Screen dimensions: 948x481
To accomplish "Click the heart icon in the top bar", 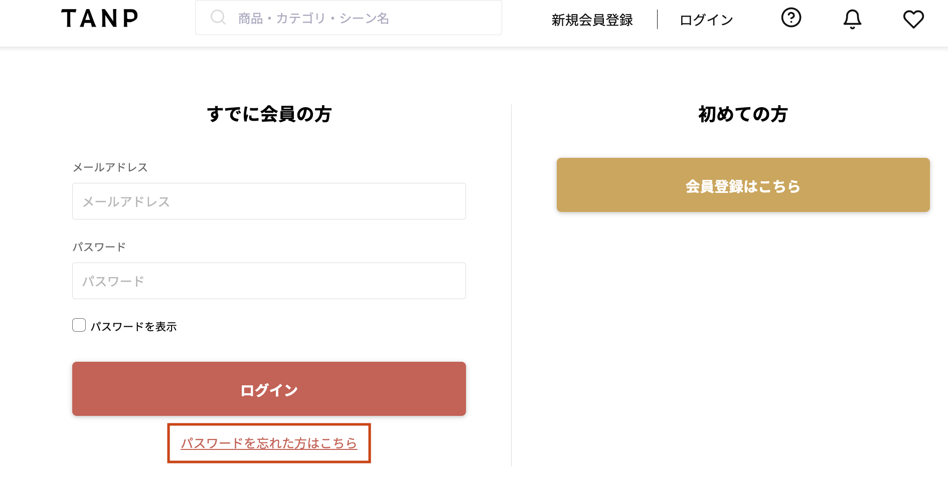I will 913,19.
